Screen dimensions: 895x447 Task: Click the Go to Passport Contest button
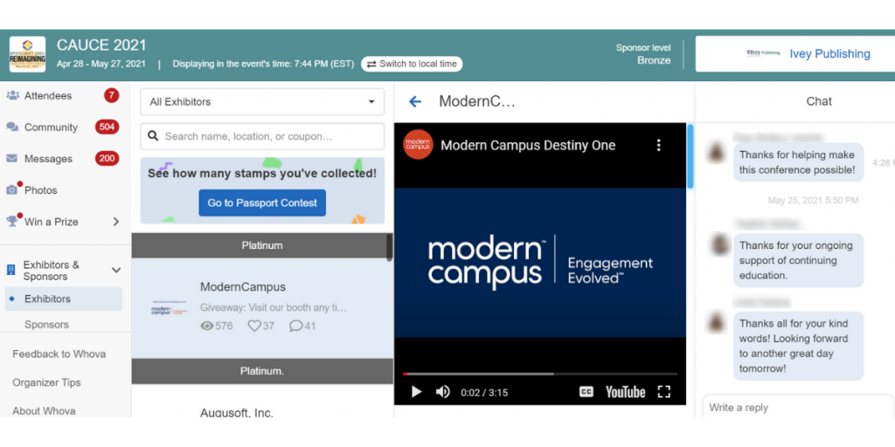(262, 203)
